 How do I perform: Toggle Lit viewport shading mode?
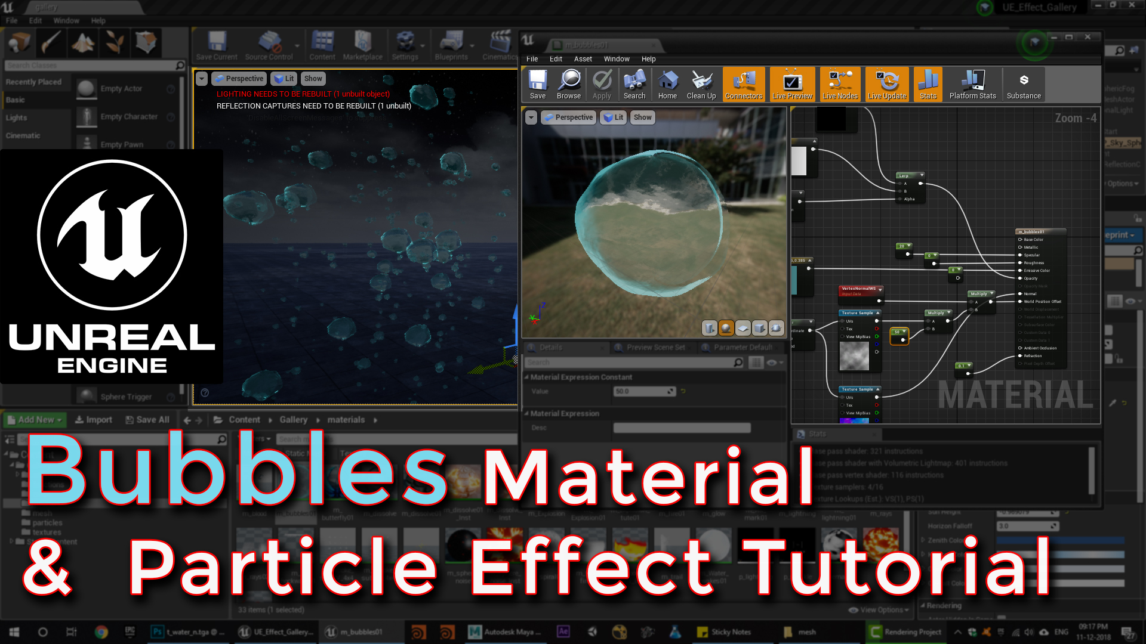click(285, 78)
